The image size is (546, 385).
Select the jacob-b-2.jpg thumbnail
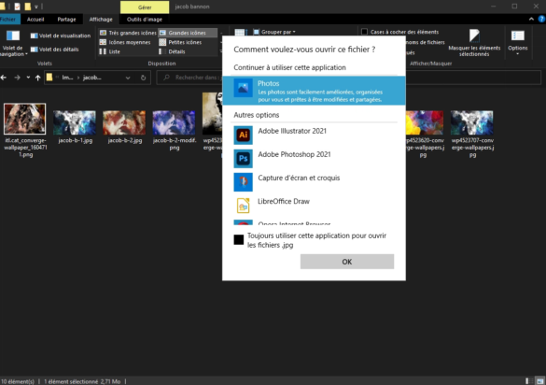[x=124, y=122]
